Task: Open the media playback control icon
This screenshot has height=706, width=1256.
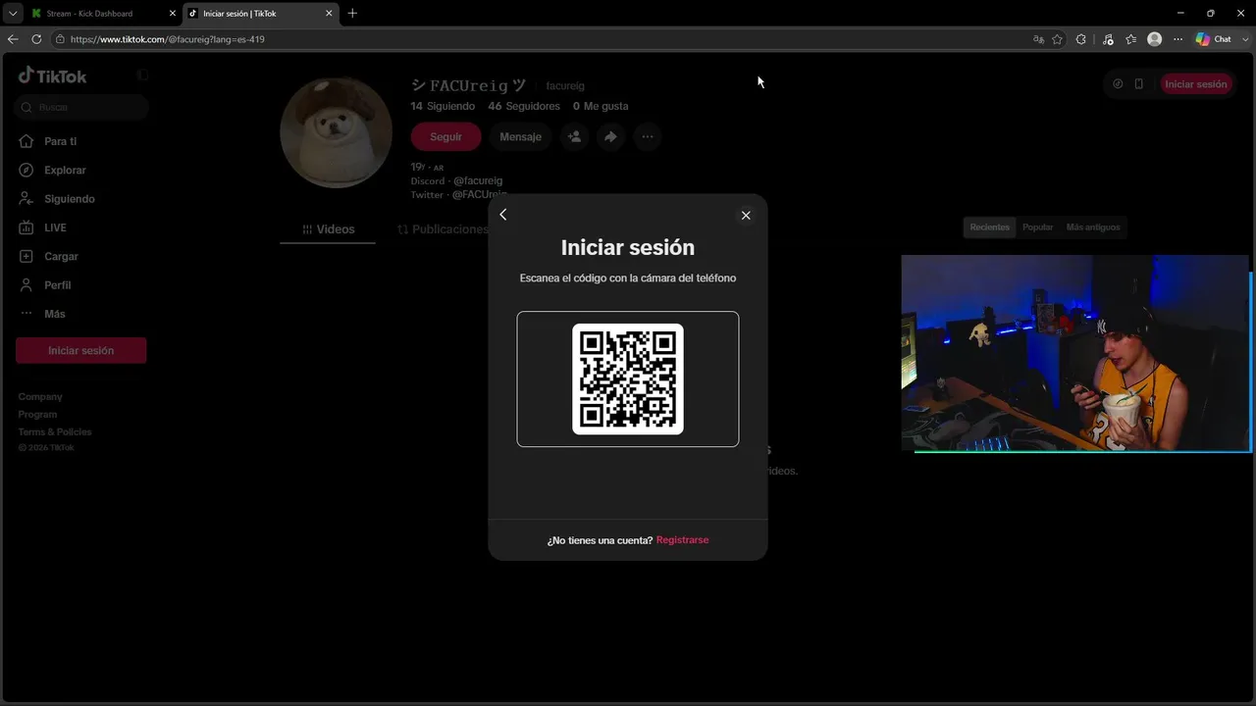Action: coord(1108,39)
